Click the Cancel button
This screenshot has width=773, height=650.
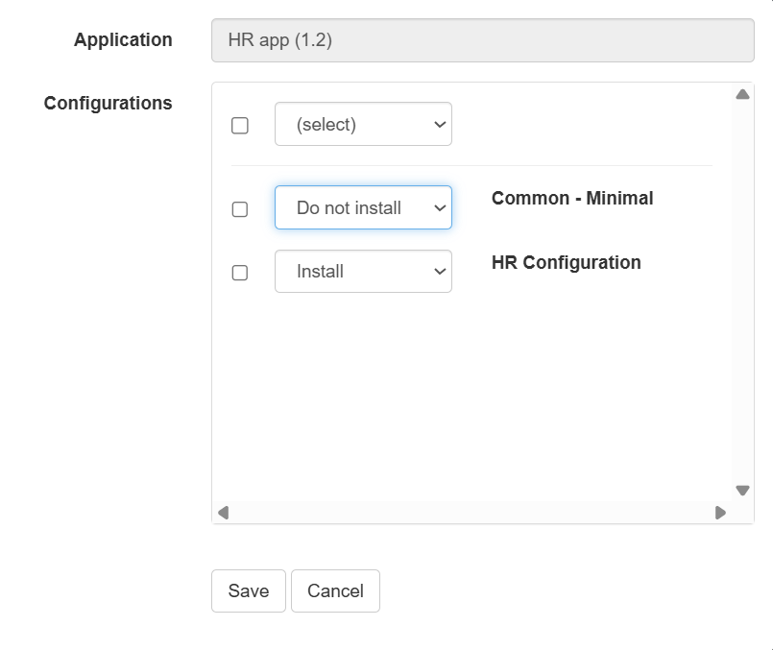tap(335, 590)
